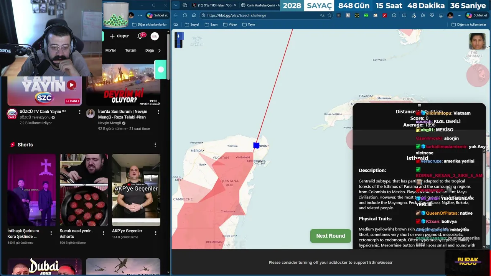Viewport: 491px width, 276px height.
Task: Open the hamburger menu atop result panel
Action: pyautogui.click(x=419, y=106)
